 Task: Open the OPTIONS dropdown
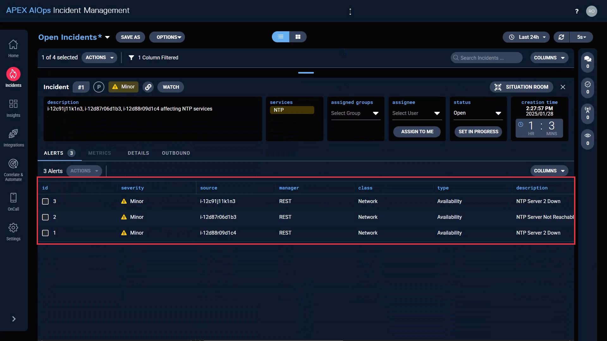click(167, 37)
